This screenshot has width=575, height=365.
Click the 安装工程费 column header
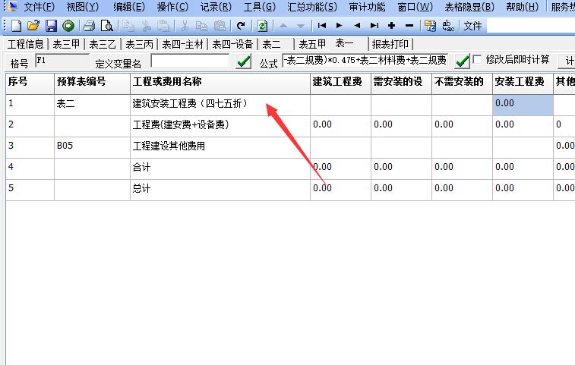[523, 83]
